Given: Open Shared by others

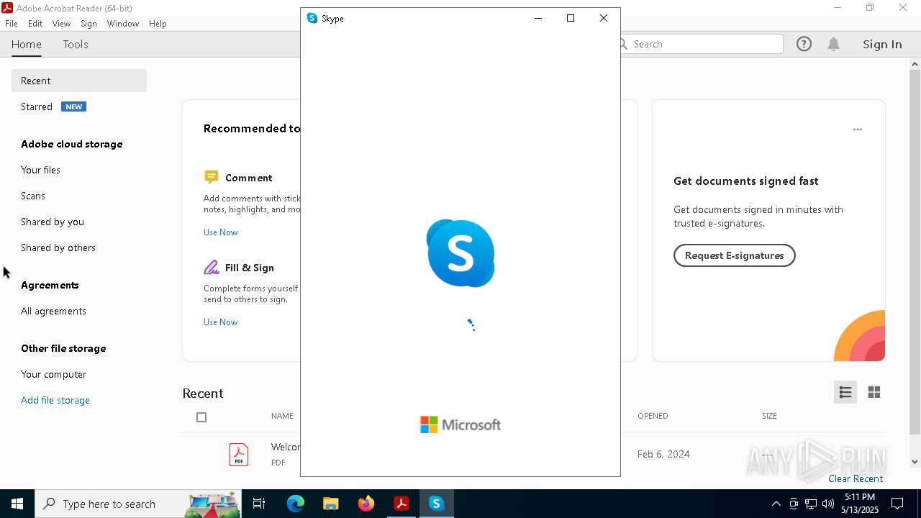Looking at the screenshot, I should point(58,247).
